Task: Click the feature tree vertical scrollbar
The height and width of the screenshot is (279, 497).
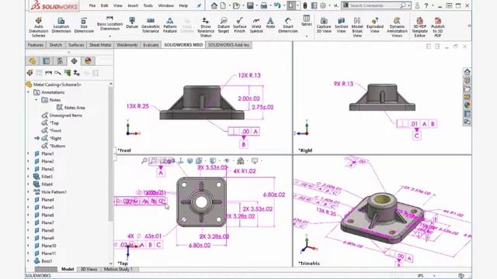Action: (110, 153)
